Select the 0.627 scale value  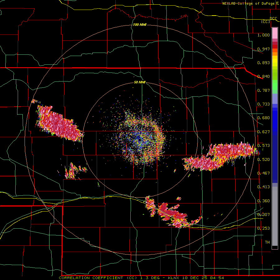point(264,132)
